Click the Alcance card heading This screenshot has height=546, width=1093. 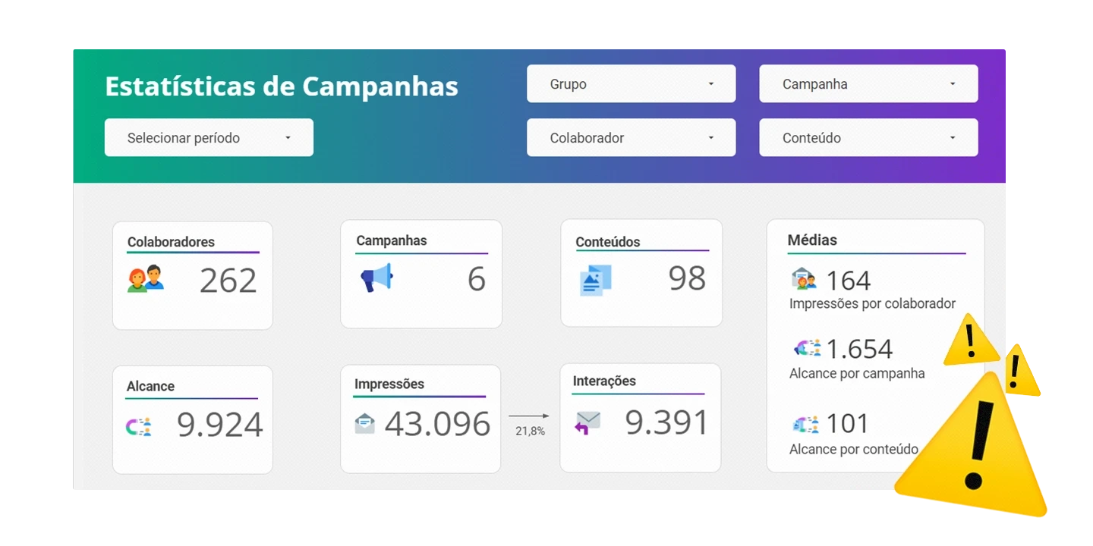click(150, 386)
